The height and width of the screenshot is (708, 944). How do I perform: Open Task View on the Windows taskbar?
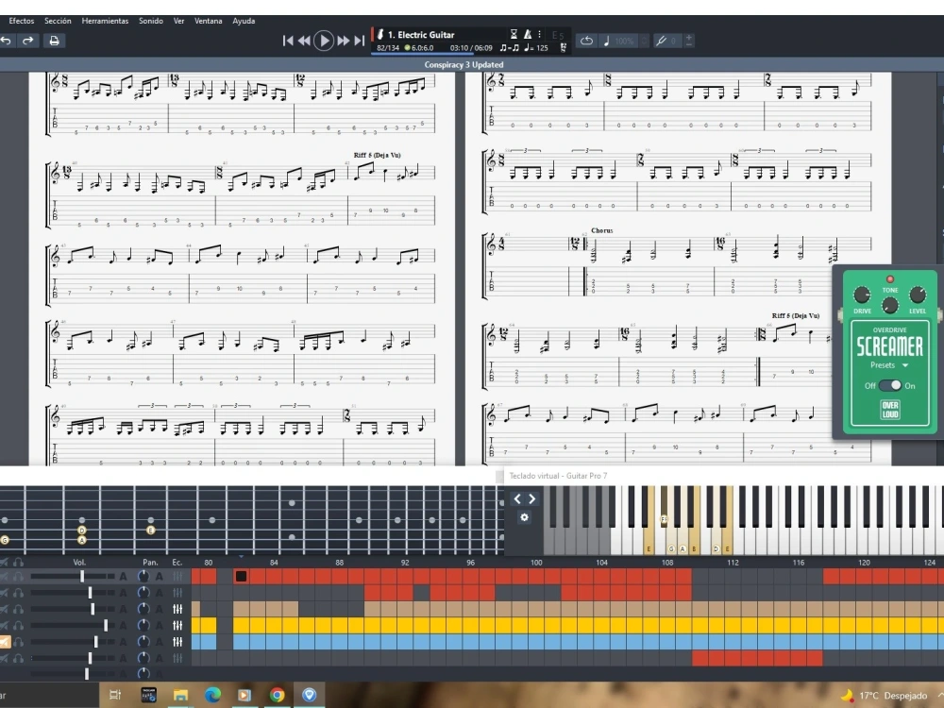115,695
